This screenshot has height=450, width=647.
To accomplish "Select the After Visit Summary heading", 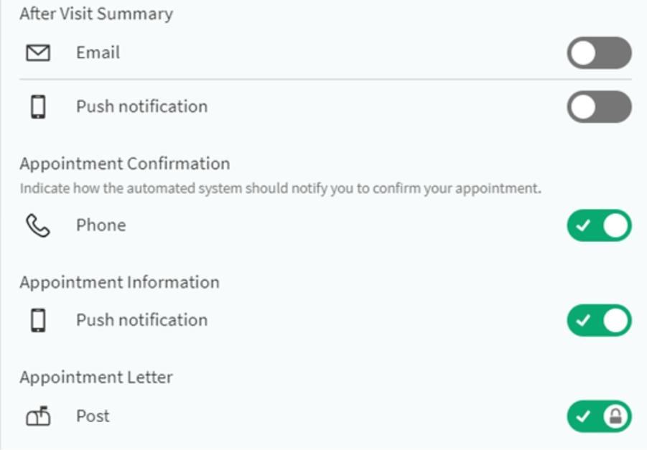I will (96, 14).
